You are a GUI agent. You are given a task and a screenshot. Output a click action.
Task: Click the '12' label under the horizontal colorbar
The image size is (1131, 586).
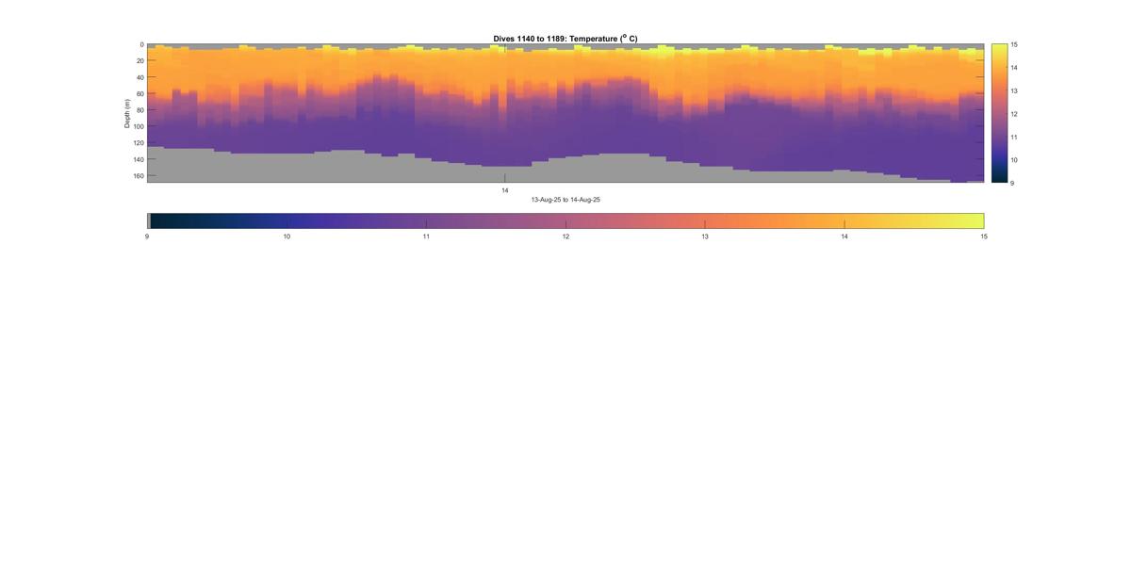pos(565,236)
